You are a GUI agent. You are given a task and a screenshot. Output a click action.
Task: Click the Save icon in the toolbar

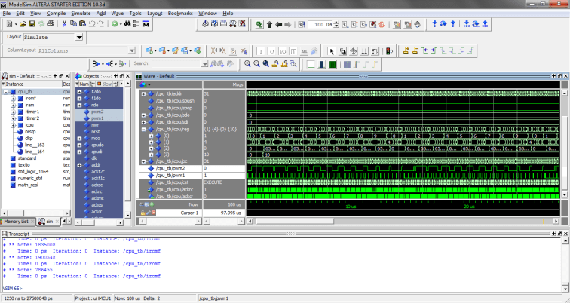click(33, 24)
